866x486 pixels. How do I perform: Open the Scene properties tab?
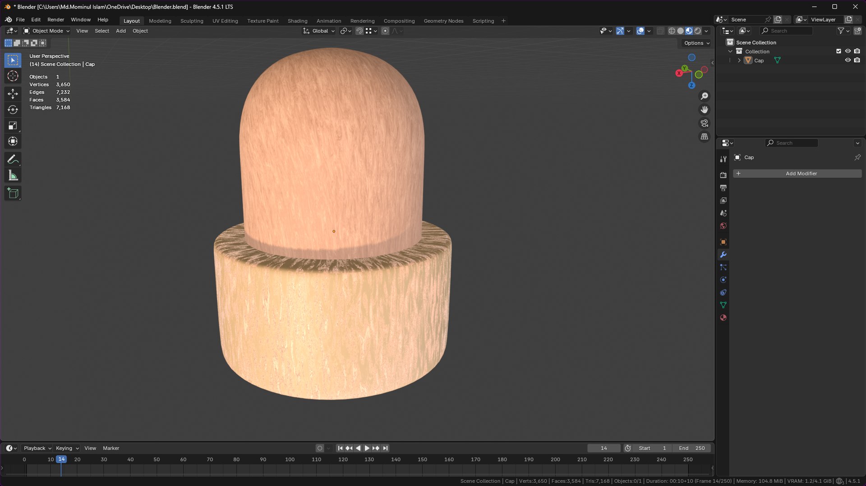(723, 213)
